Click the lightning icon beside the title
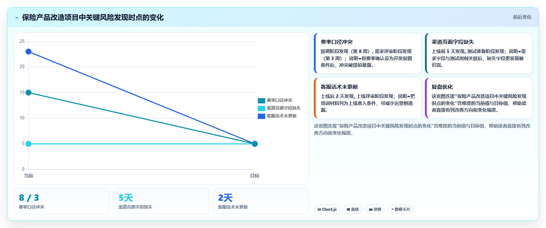Screen dimensions: 546x228 pyautogui.click(x=17, y=18)
